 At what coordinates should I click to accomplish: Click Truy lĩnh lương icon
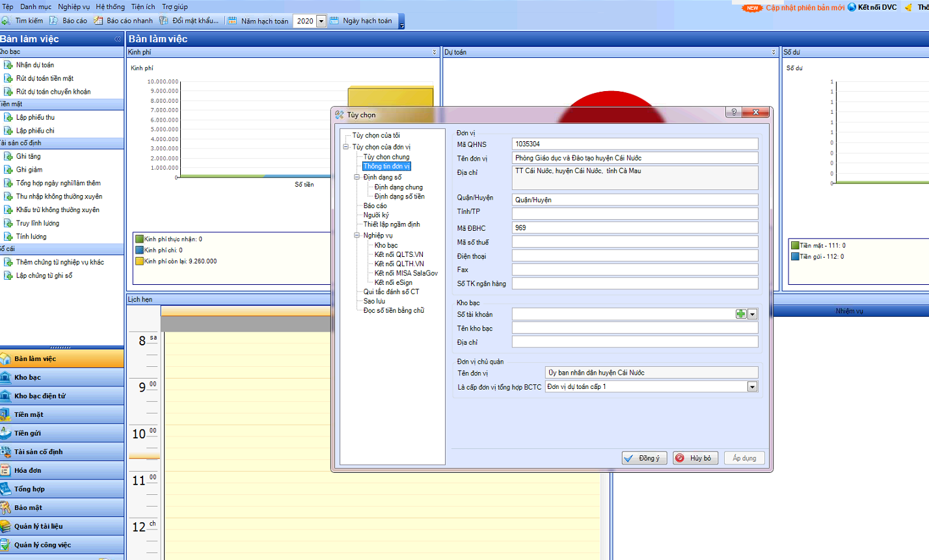(8, 223)
